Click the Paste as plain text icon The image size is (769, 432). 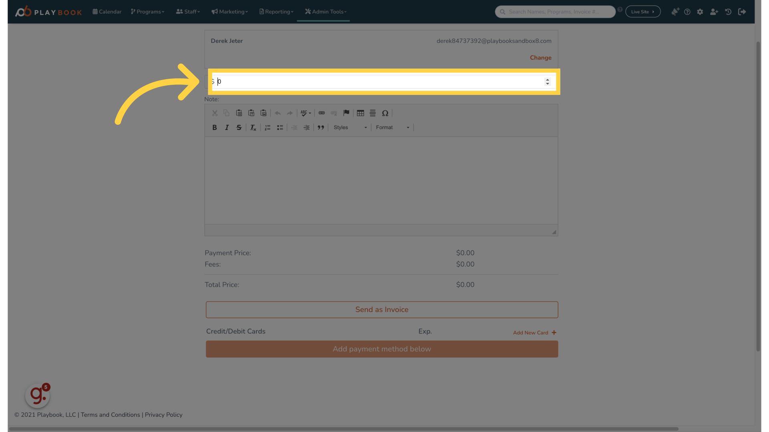click(252, 113)
